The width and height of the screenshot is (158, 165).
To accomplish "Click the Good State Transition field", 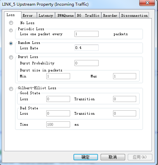I will pos(124,99).
